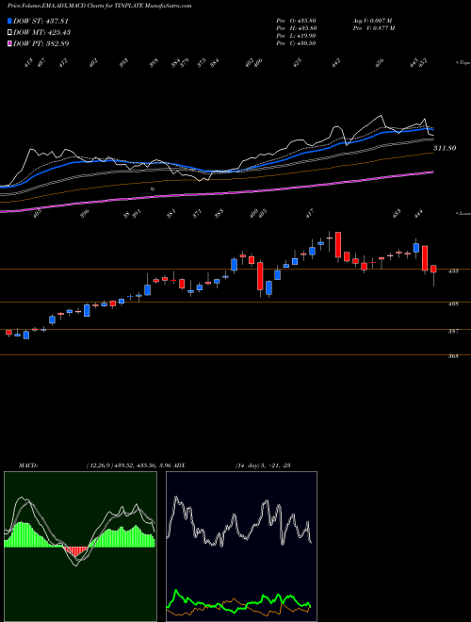This screenshot has width=471, height=622.
Task: Click the Pre O: 435.80 value
Action: (x=296, y=20)
